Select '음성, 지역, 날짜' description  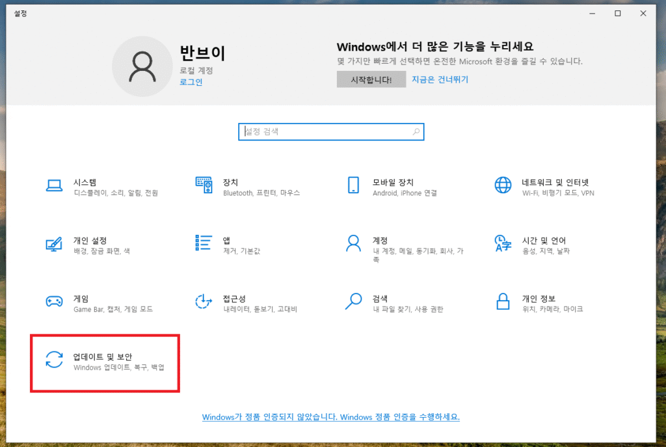click(546, 251)
